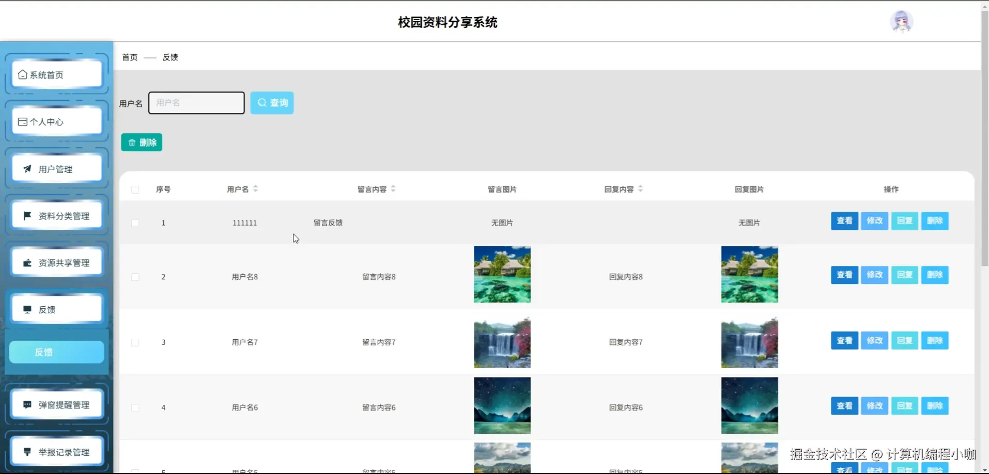
Task: Open 留言图片 thumbnail of row 用户名8
Action: (502, 274)
